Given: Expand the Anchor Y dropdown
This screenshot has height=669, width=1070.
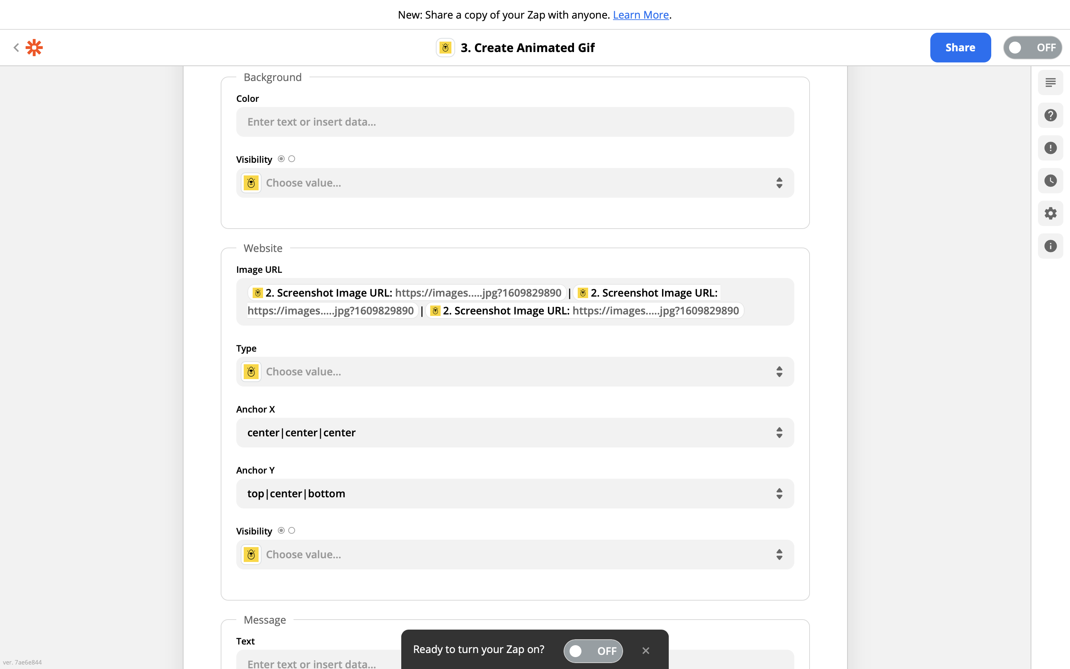Looking at the screenshot, I should point(515,493).
